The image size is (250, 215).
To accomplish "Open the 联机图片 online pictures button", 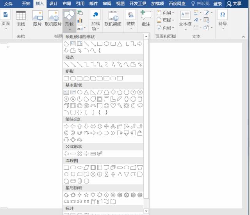I will 53,18.
